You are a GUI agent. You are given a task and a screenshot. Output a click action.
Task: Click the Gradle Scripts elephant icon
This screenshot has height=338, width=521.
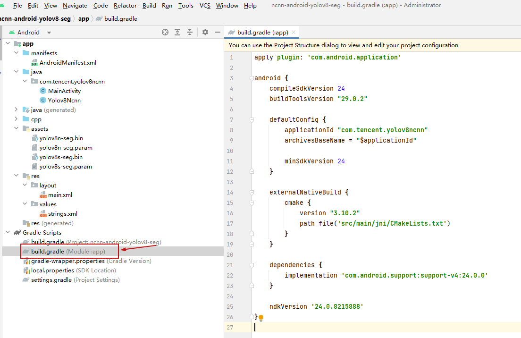(x=17, y=233)
